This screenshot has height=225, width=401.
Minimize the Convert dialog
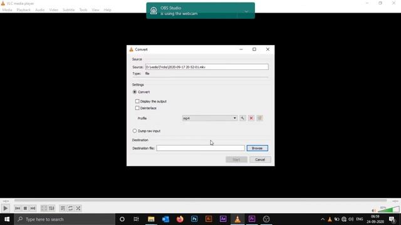coord(241,49)
